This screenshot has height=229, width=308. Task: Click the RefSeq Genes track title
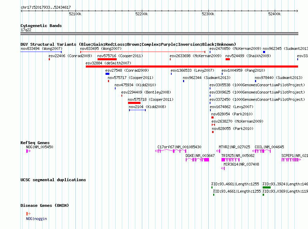click(x=35, y=143)
